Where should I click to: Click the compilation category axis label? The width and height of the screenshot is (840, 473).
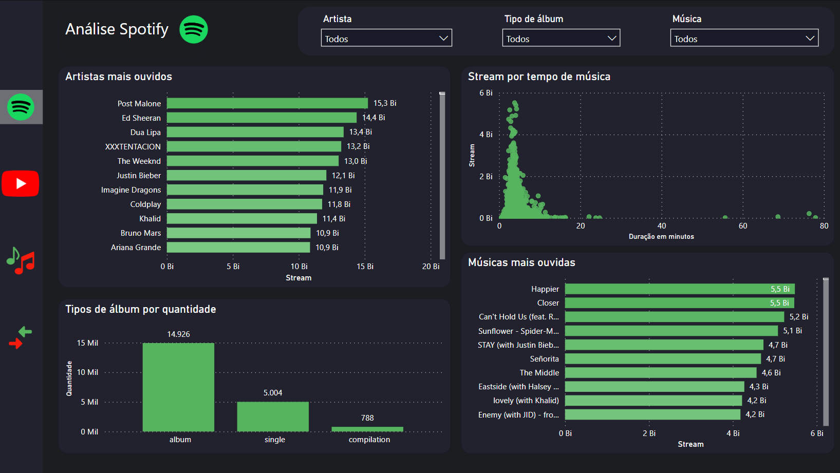pos(369,440)
